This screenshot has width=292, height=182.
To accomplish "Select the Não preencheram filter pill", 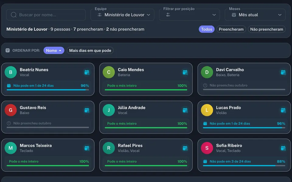I will point(267,29).
